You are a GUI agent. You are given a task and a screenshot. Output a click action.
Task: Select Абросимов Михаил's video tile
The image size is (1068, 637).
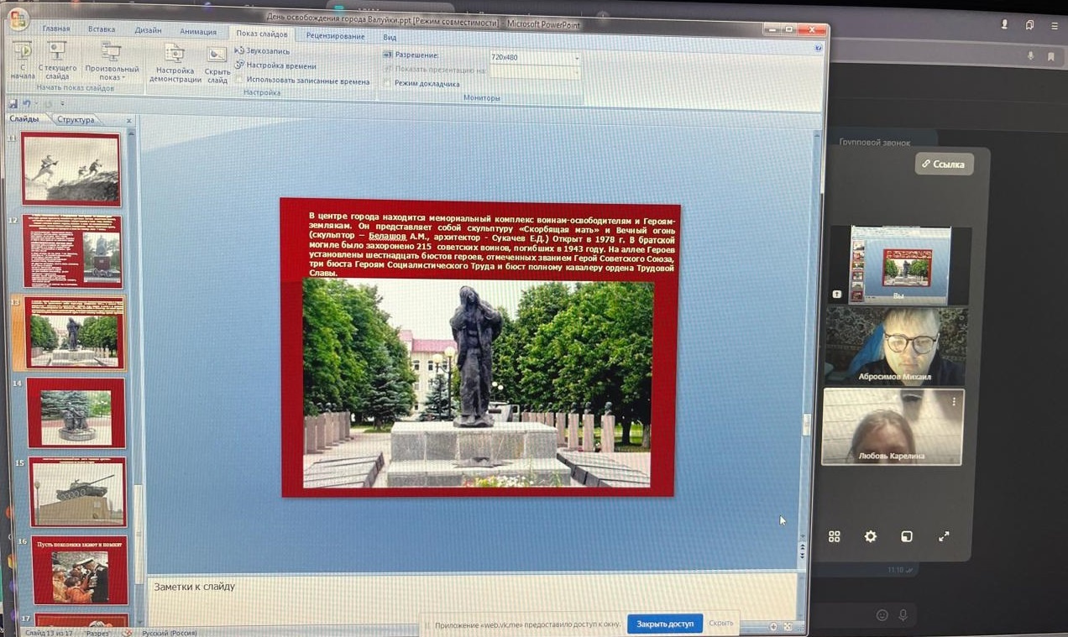[895, 346]
